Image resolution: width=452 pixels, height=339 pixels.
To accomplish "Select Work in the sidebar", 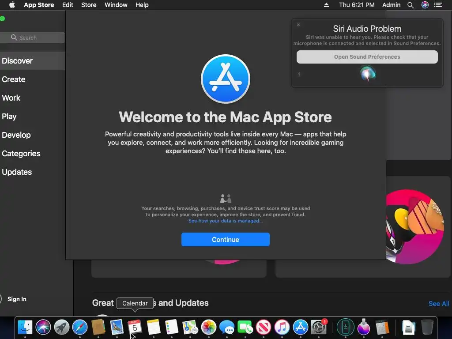I will pos(33,98).
